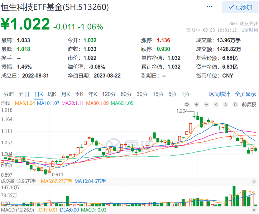Click the left-arrow pan icon on chart toolbar
The image size is (259, 214).
(x=216, y=104)
